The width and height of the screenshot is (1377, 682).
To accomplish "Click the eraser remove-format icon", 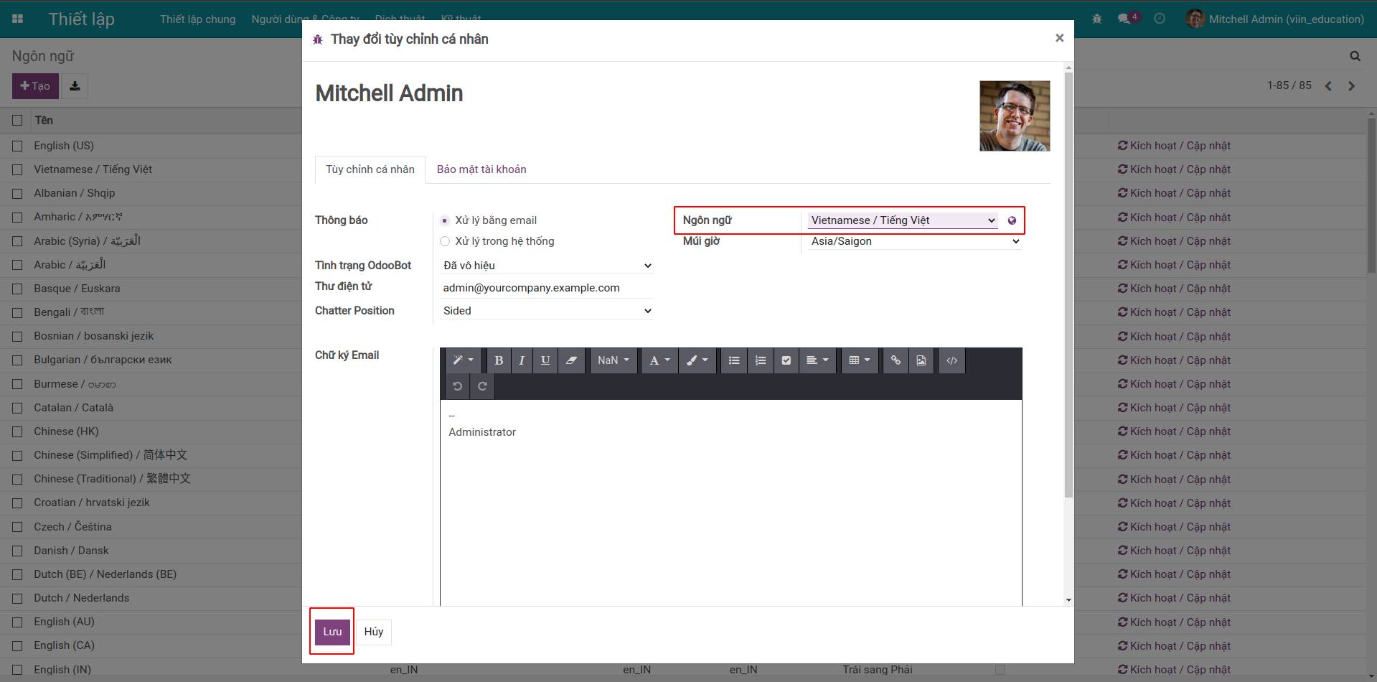I will [571, 360].
